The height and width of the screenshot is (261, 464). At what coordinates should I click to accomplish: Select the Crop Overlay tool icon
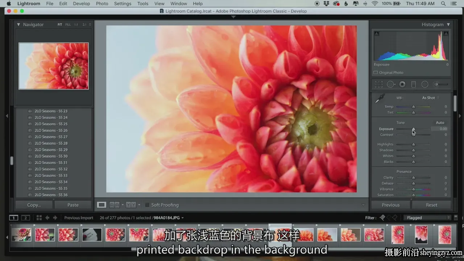coord(379,84)
